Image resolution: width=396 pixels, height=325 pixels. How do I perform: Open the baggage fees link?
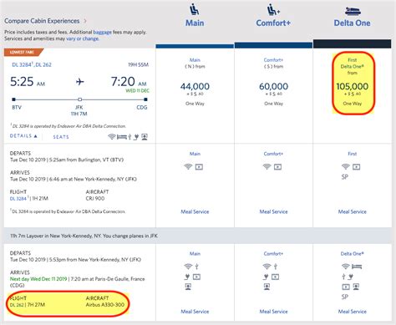102,32
